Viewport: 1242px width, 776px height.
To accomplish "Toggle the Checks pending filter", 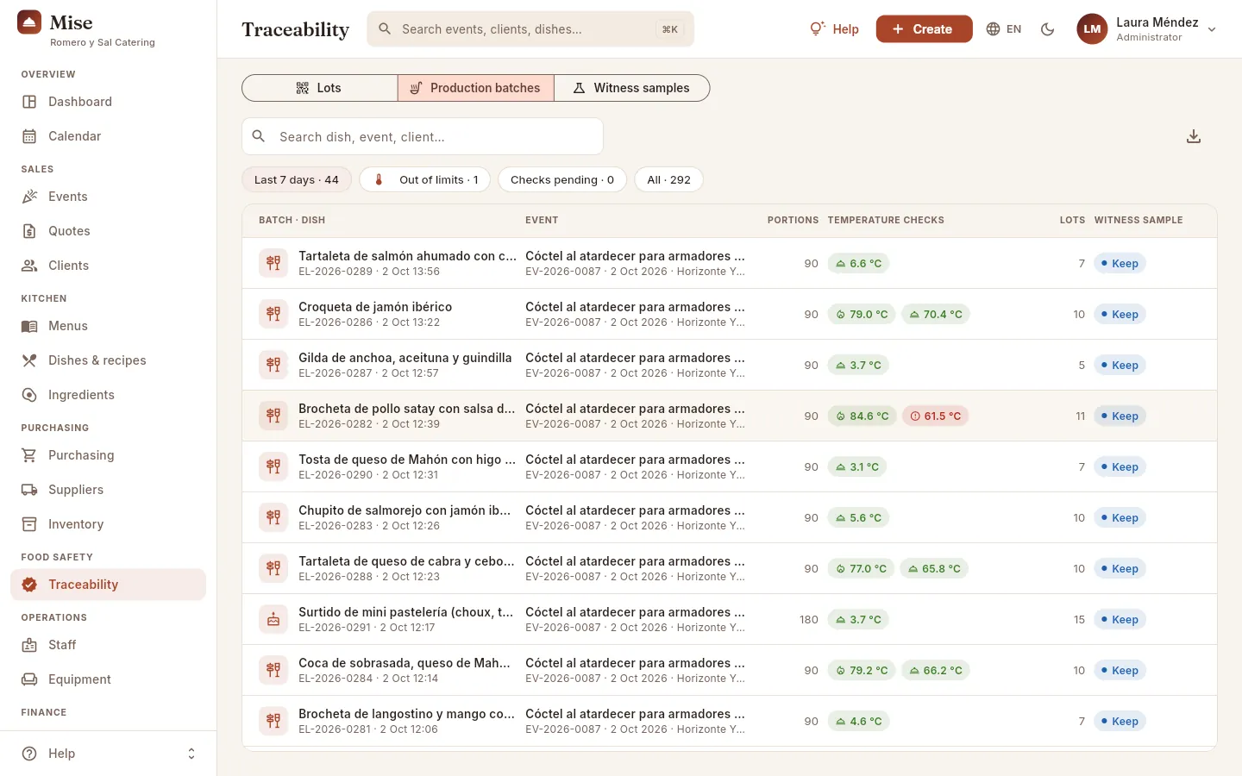I will tap(562, 179).
